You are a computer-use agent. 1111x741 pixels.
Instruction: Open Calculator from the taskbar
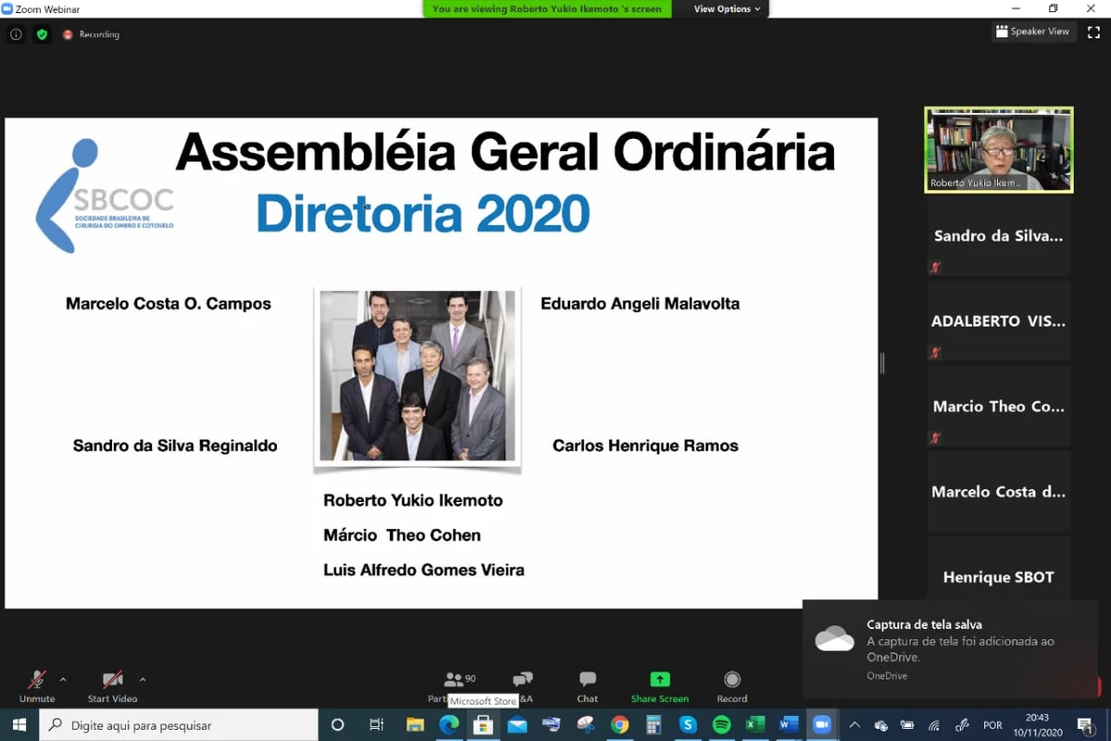point(654,725)
